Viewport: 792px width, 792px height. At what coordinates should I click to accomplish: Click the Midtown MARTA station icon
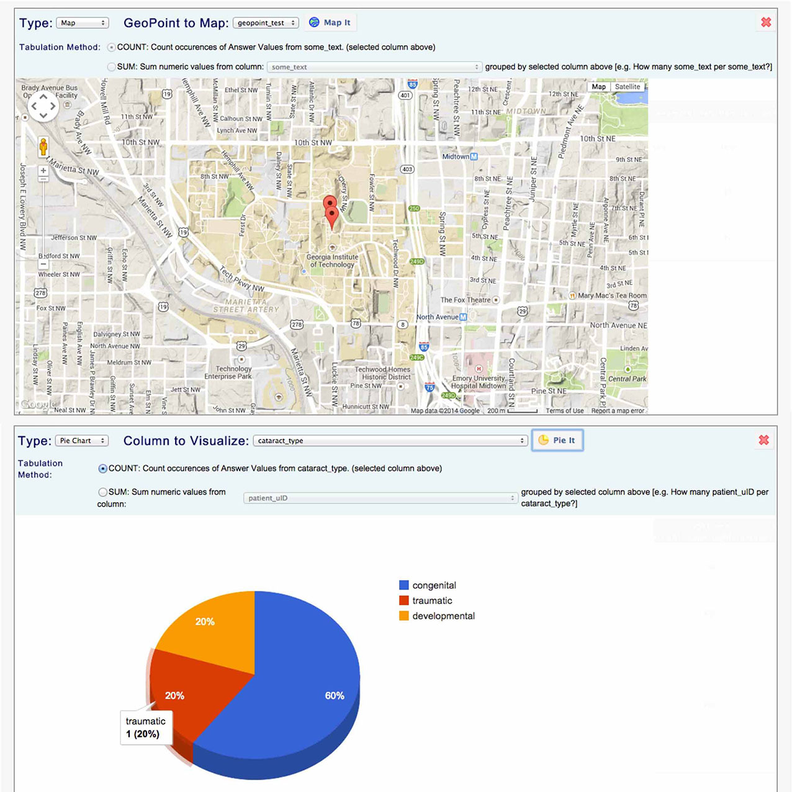(x=474, y=156)
